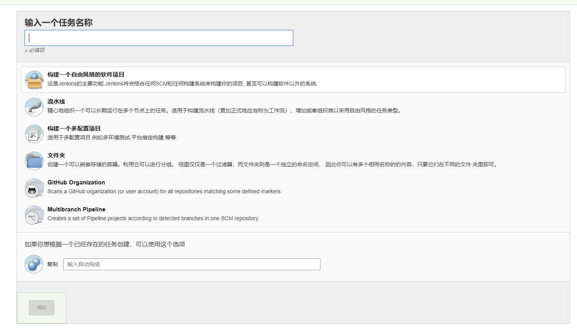Click the task name input field
This screenshot has width=577, height=333.
pos(159,38)
